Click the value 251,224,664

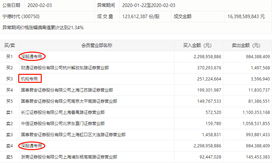tap(209, 79)
